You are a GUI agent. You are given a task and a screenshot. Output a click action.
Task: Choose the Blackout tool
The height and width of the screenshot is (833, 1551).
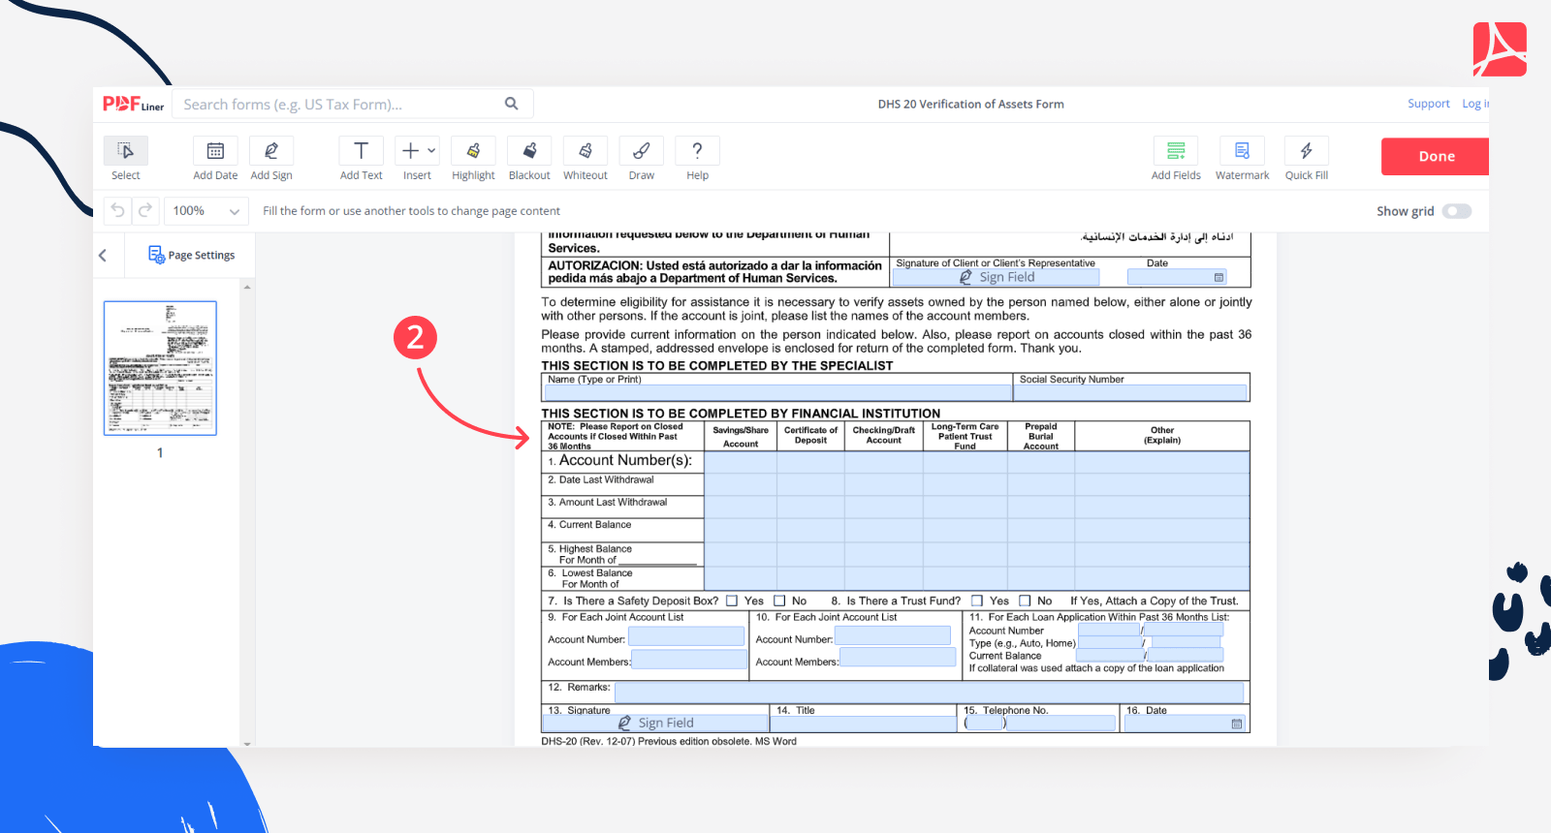(x=529, y=152)
